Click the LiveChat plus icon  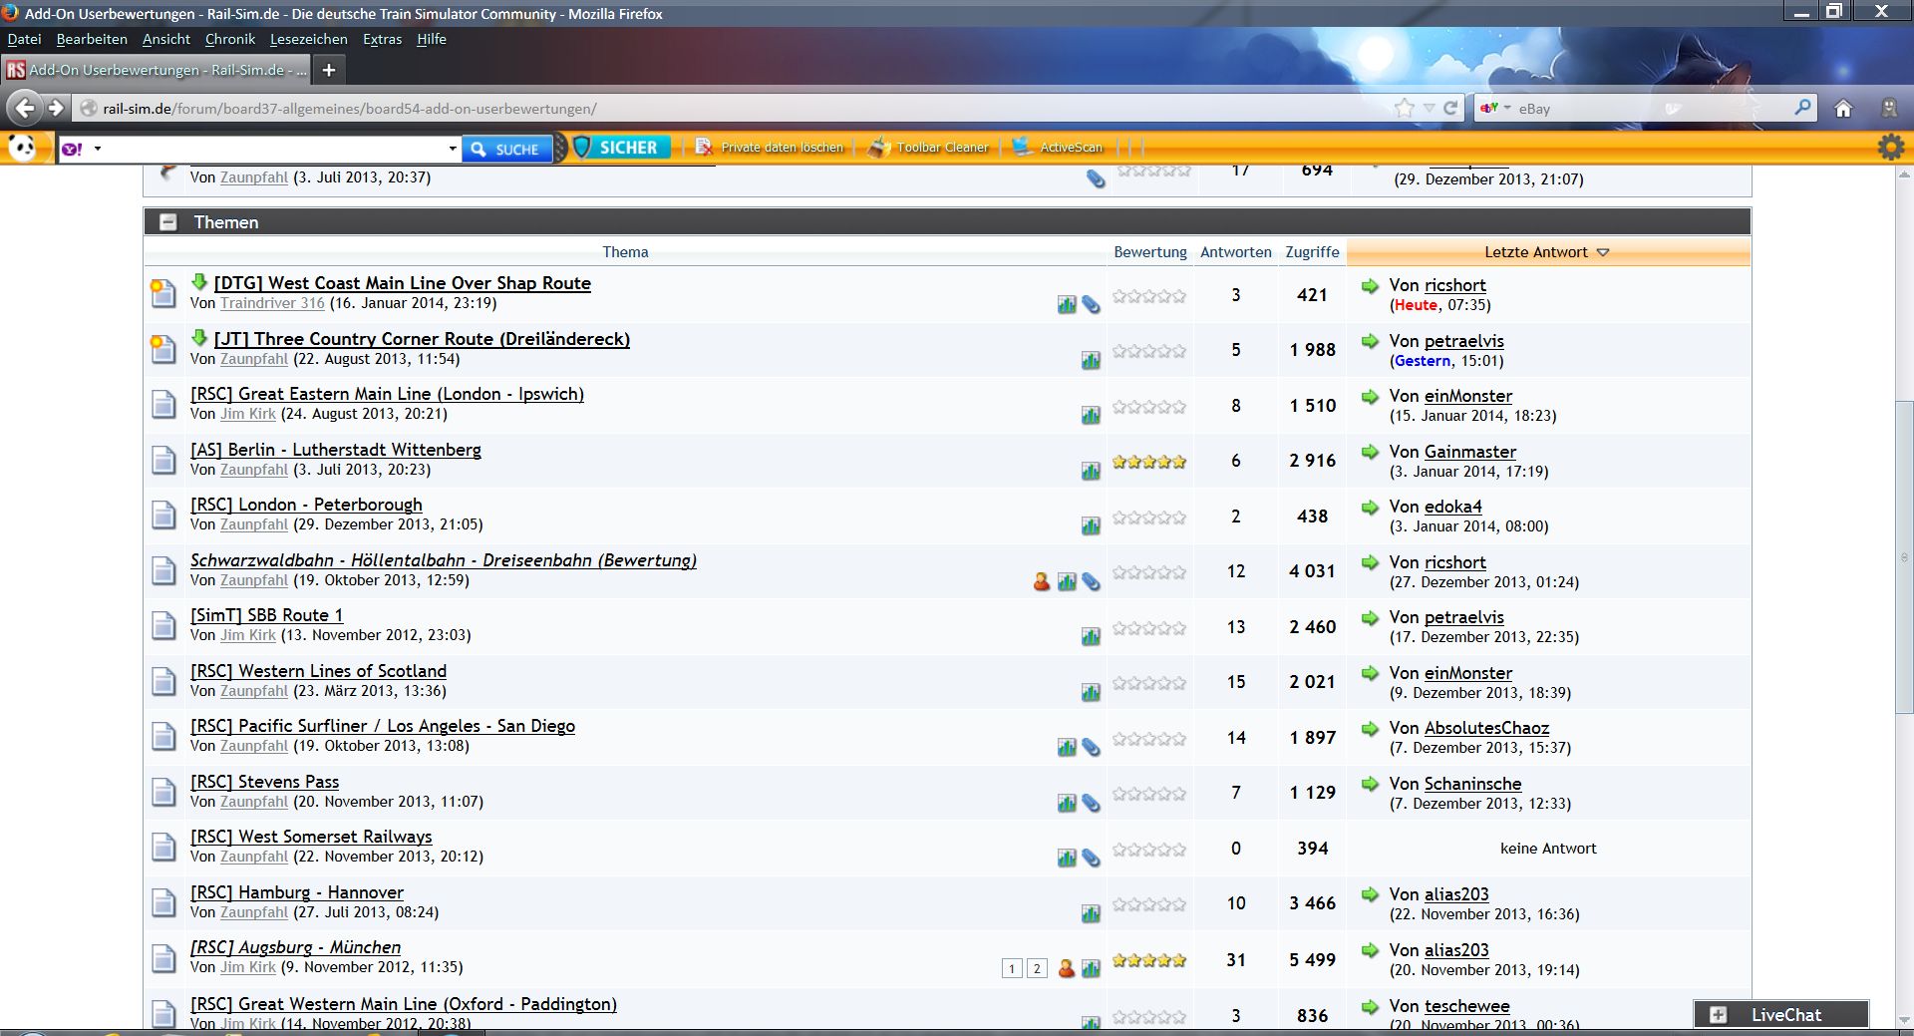[1718, 1015]
